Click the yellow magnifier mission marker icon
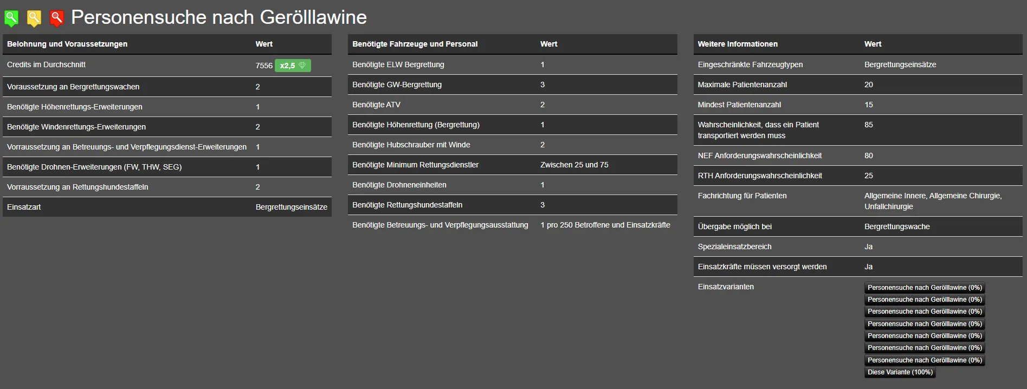This screenshot has width=1027, height=389. click(34, 18)
